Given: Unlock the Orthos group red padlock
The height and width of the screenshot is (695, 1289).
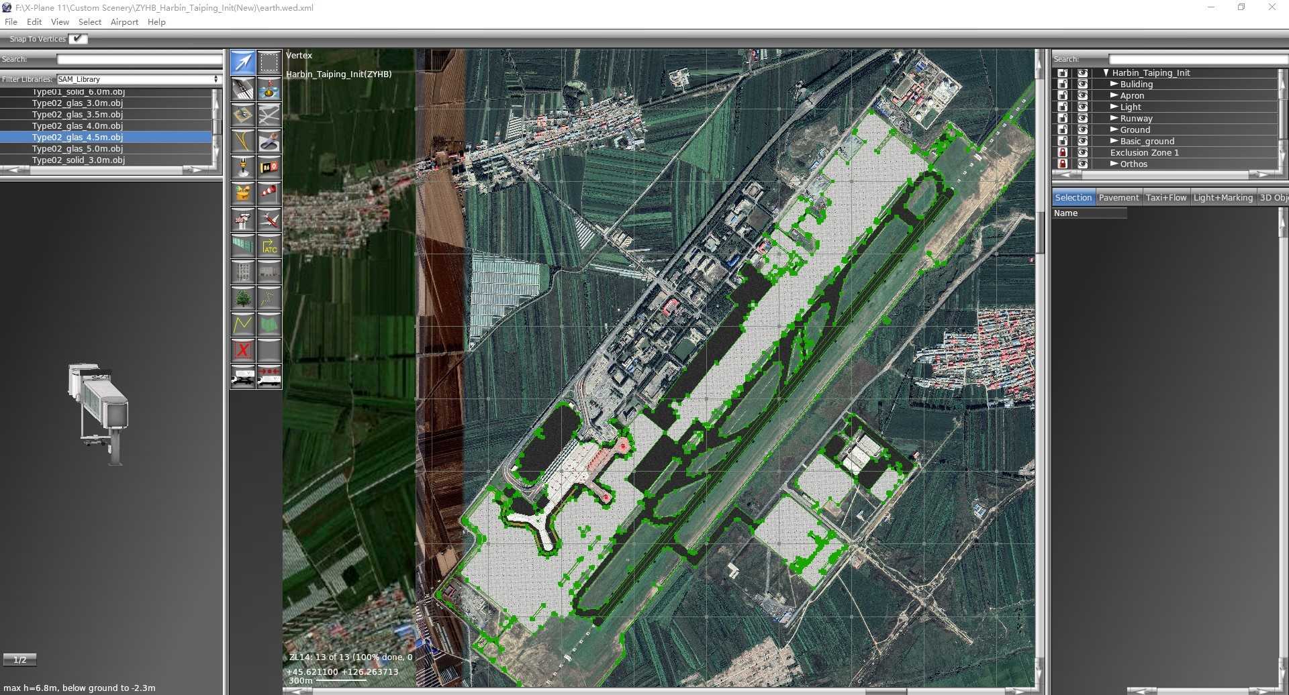Looking at the screenshot, I should coord(1062,164).
